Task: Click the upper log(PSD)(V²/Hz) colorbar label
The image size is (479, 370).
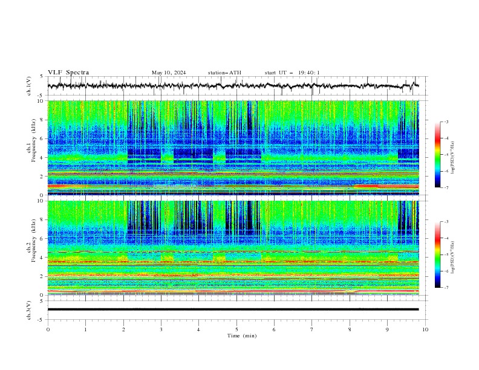Action: click(453, 158)
